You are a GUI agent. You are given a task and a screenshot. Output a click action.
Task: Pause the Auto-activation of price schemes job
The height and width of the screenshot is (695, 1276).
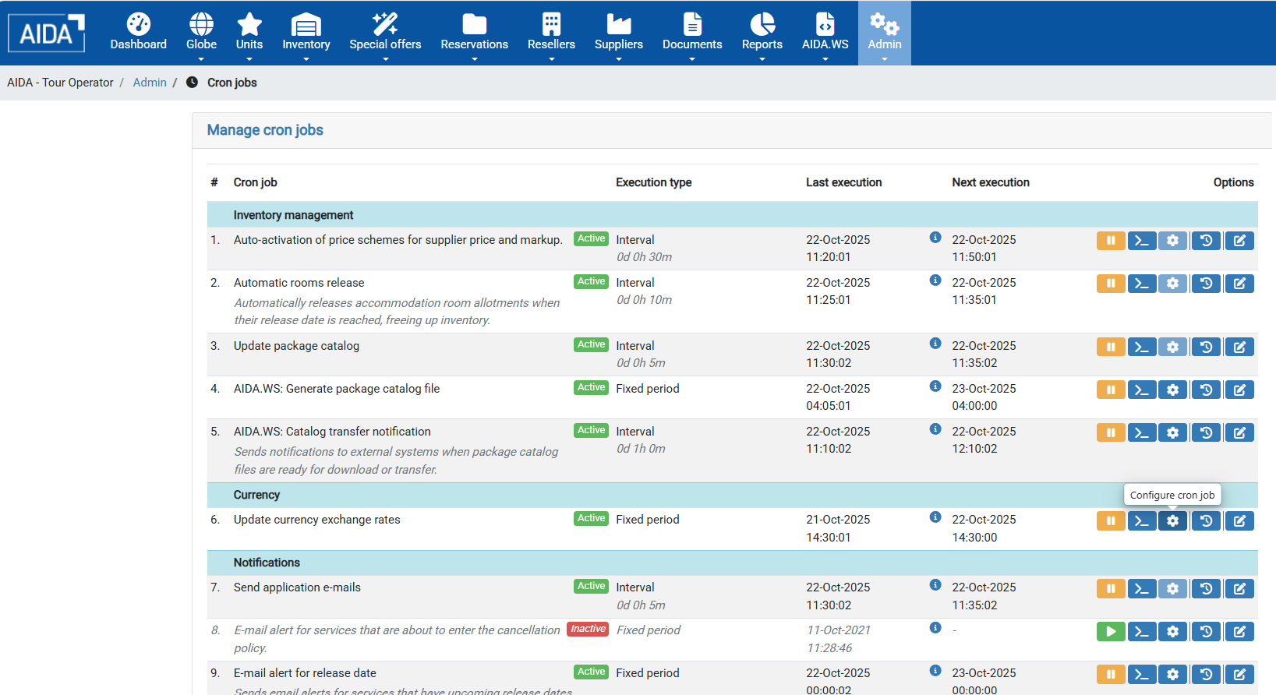[x=1111, y=241]
